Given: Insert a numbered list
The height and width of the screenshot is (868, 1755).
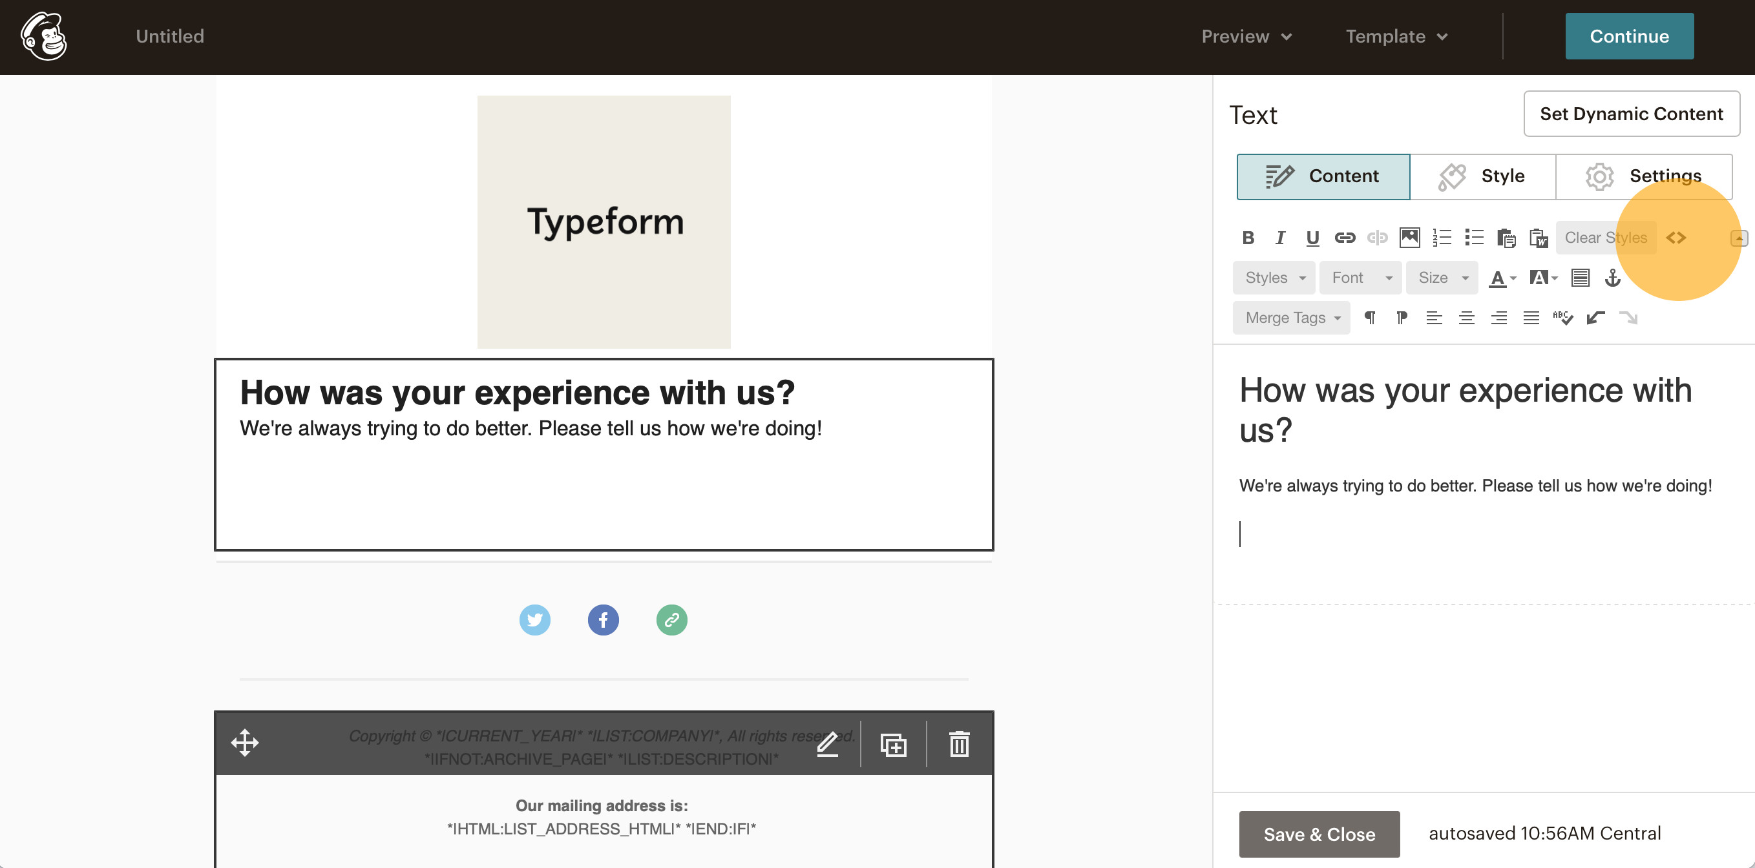Looking at the screenshot, I should [1442, 238].
